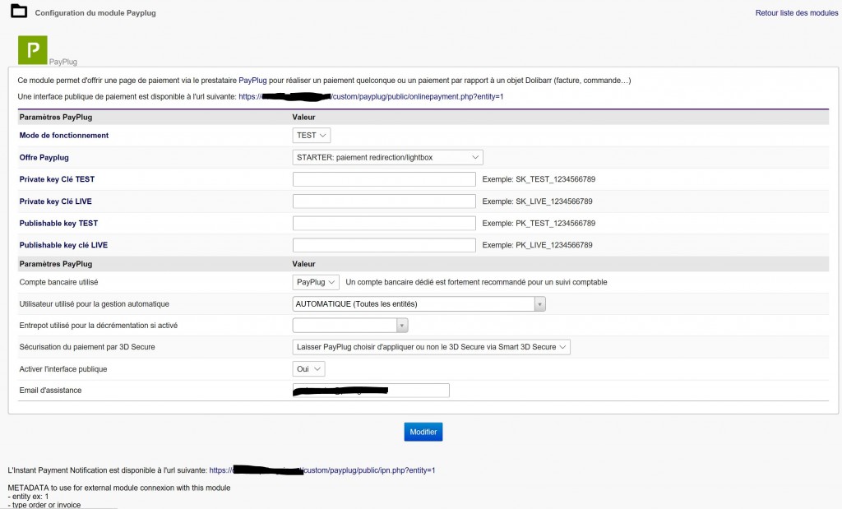842x509 pixels.
Task: Expand the AUTOMATIQUE user selection combo box
Action: (419, 304)
